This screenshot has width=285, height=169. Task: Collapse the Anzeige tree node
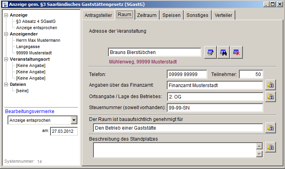coord(6,15)
